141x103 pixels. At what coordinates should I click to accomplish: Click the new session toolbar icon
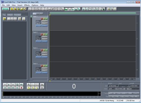pos(12,9)
